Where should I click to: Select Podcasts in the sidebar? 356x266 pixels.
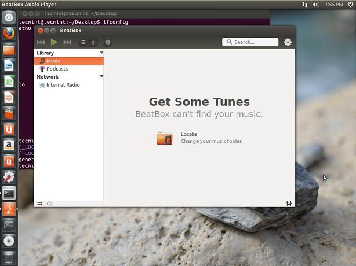(x=69, y=69)
